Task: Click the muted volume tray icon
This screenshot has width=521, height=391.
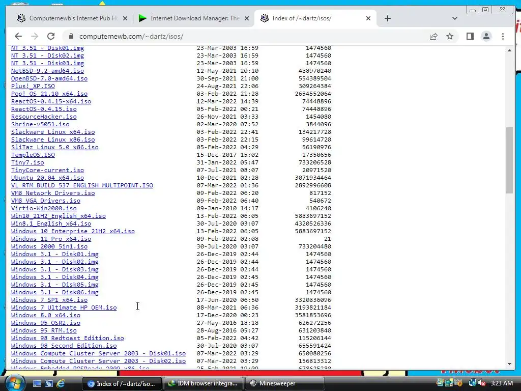Action: click(x=481, y=383)
